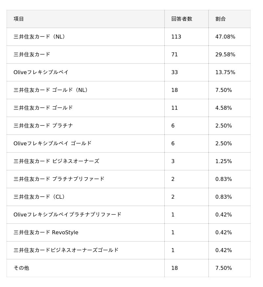The width and height of the screenshot is (263, 287).
Task: Select the 三井住友カードビジネスオーナーズゴールド cell
Action: click(66, 250)
